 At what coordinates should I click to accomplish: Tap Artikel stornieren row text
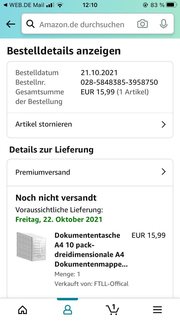pos(44,124)
